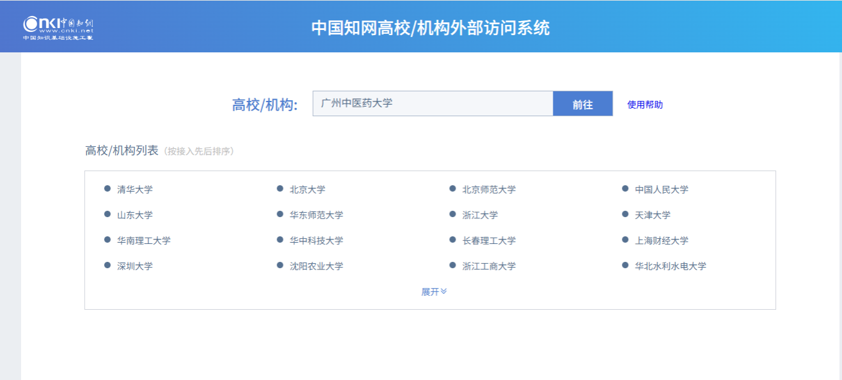Viewport: 842px width, 380px height.
Task: Click the 按接入先后排序 note
Action: [199, 151]
